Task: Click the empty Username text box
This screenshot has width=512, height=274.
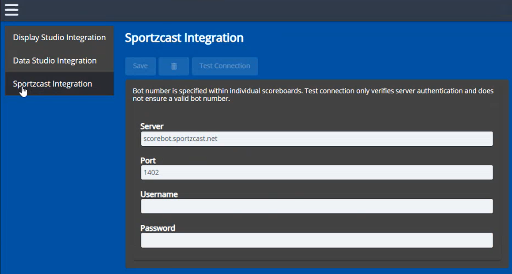Action: pos(317,206)
